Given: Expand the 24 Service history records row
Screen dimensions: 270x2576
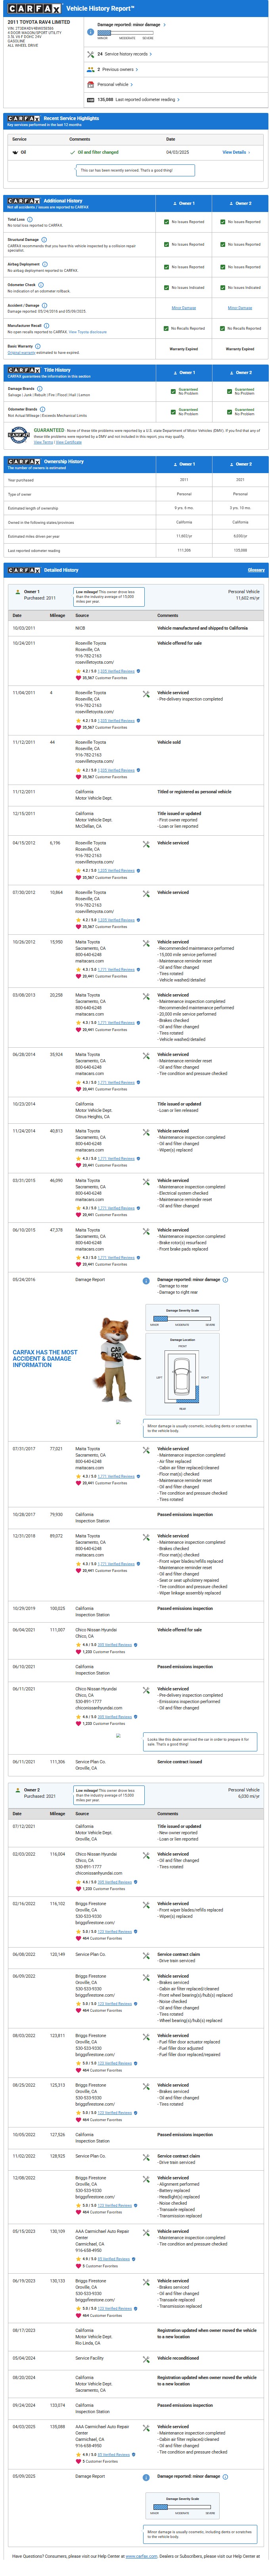Looking at the screenshot, I should pos(125,54).
